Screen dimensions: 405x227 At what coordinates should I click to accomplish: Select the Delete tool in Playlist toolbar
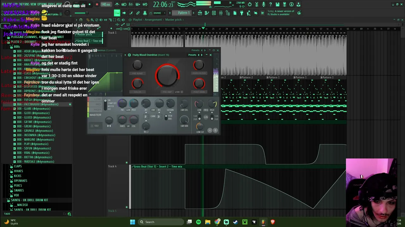97,20
